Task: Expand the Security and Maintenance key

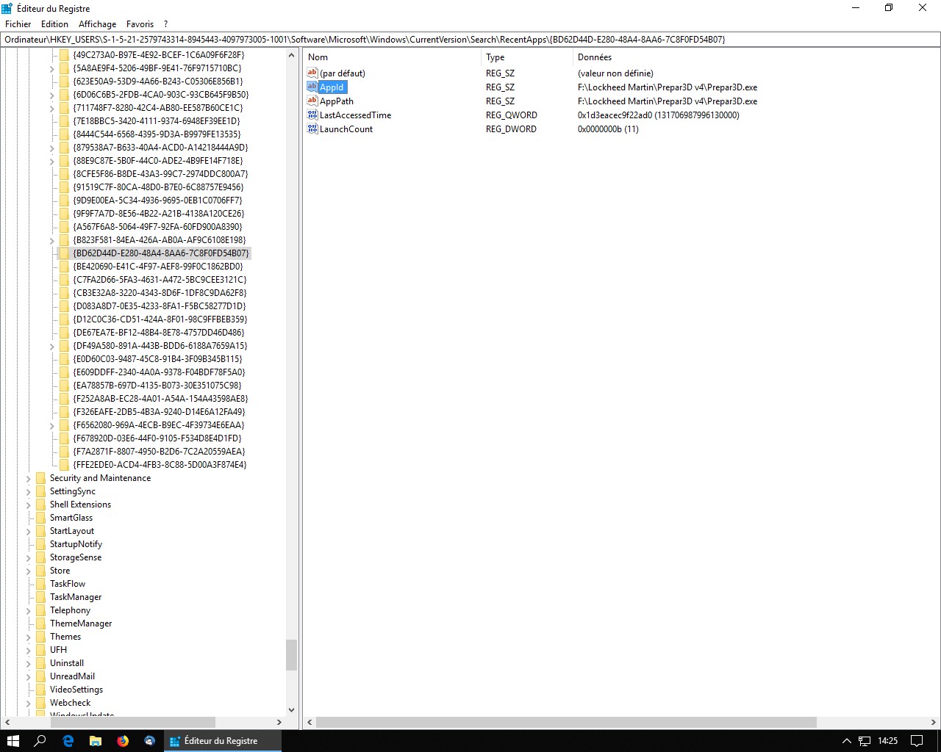Action: tap(29, 478)
